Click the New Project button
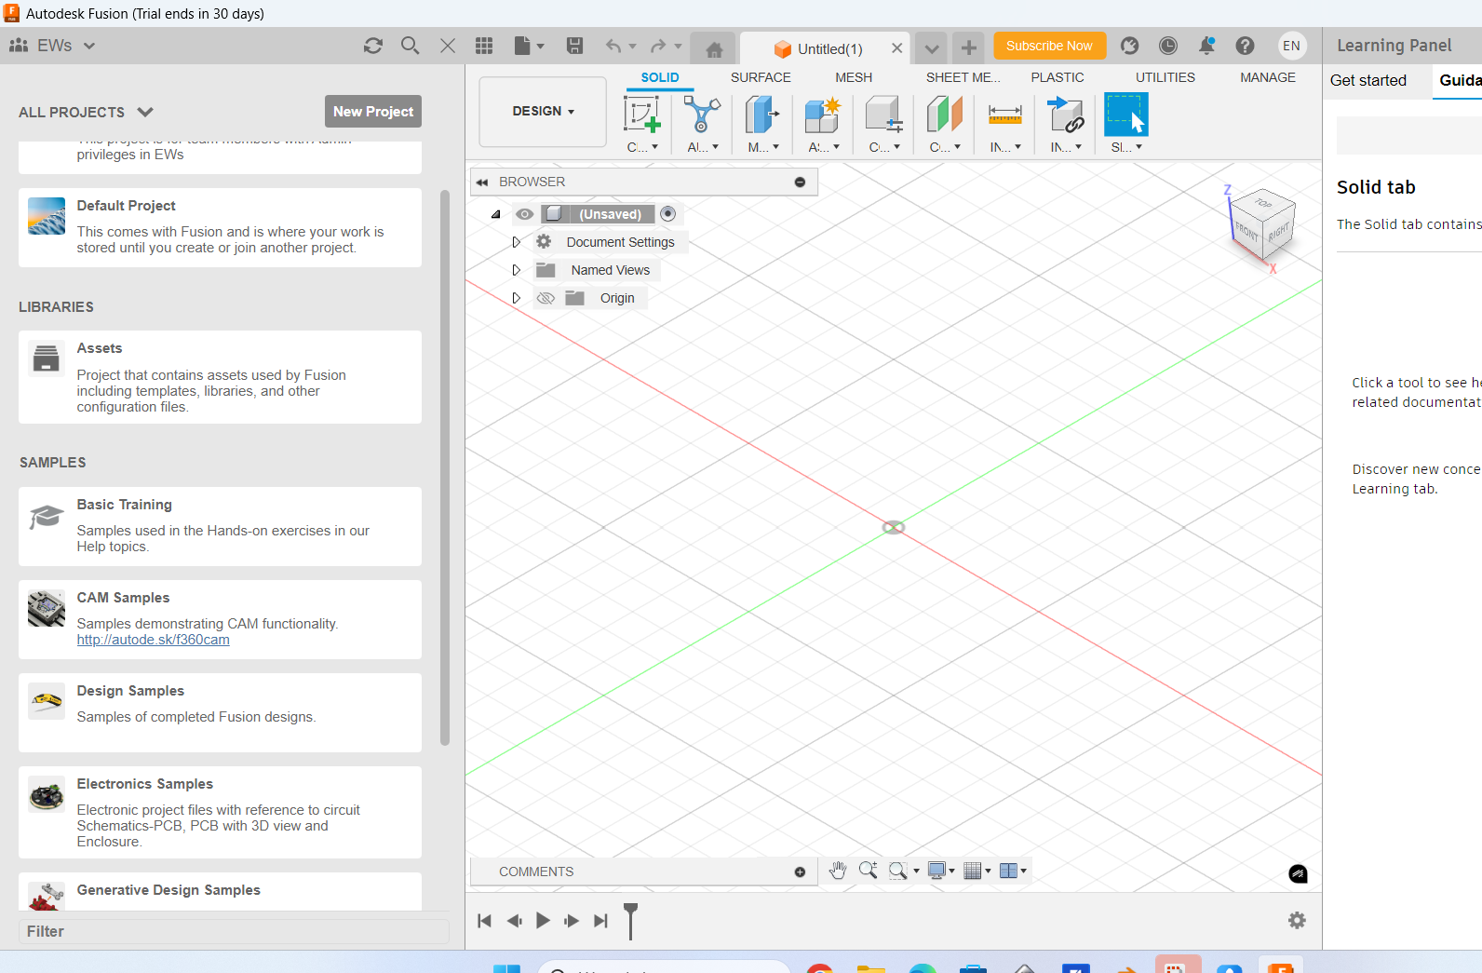Viewport: 1482px width, 973px height. [373, 112]
